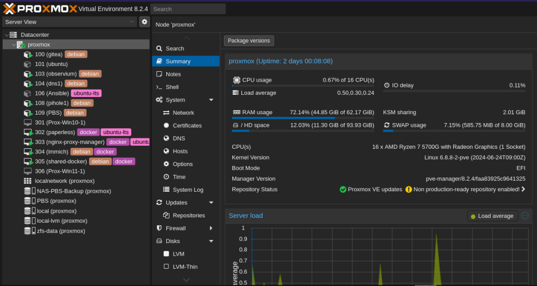The width and height of the screenshot is (537, 286).
Task: Open the Hosts menu item
Action: click(x=186, y=151)
